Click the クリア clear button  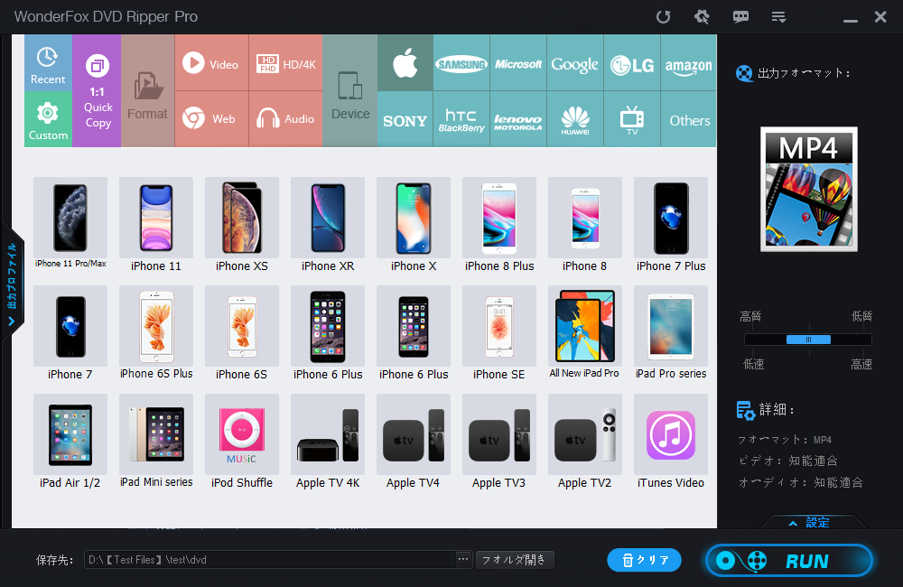coord(645,560)
